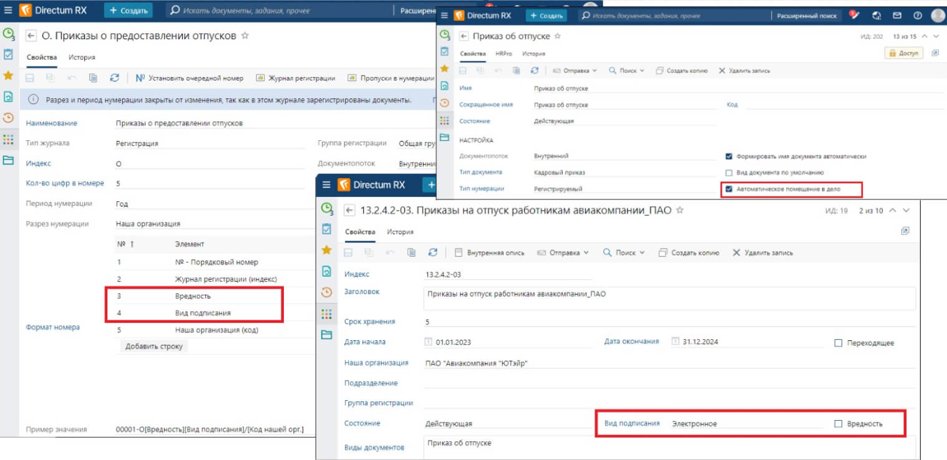The image size is (947, 460).
Task: Go back from Приказ об отпуске card
Action: [x=464, y=36]
